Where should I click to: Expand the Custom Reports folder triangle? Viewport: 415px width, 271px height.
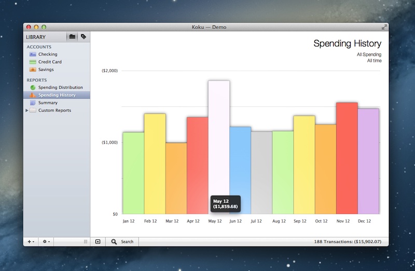click(x=27, y=111)
